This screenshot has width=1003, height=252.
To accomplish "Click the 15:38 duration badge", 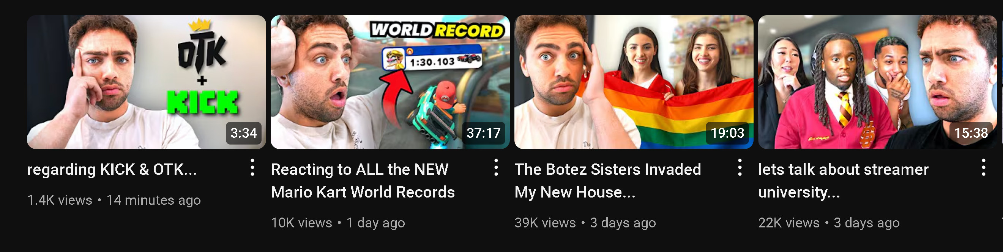I will 971,133.
